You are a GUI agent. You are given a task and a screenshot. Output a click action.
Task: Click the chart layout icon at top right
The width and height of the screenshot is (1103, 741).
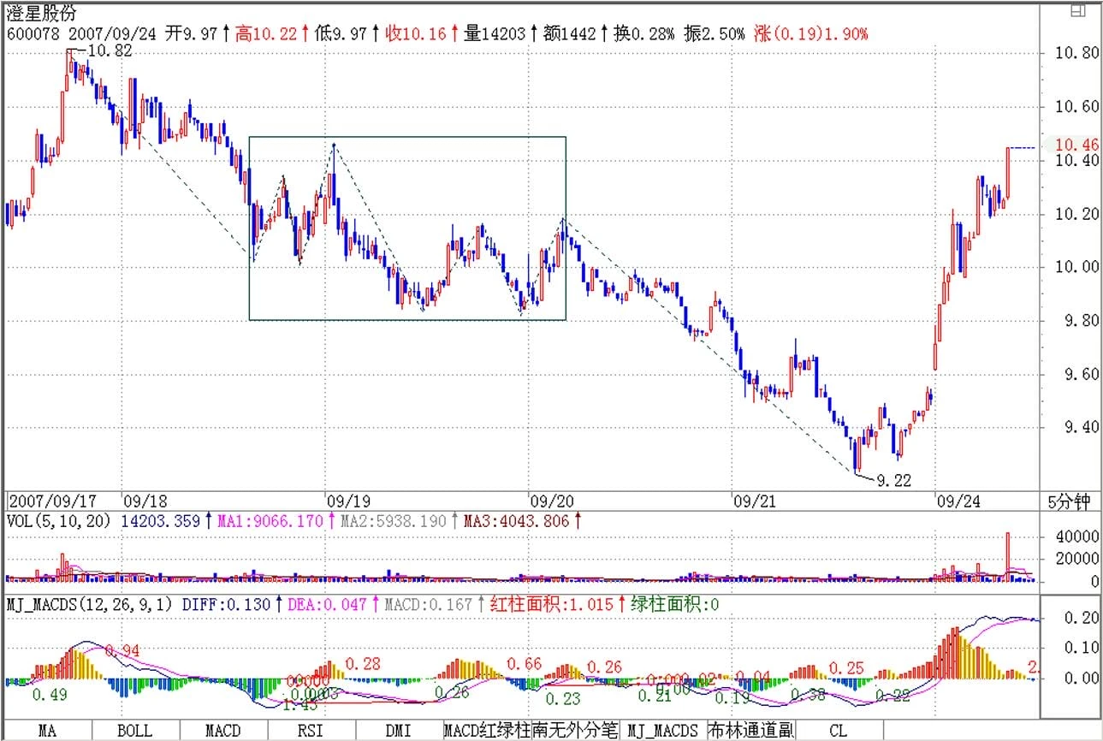(x=1078, y=10)
